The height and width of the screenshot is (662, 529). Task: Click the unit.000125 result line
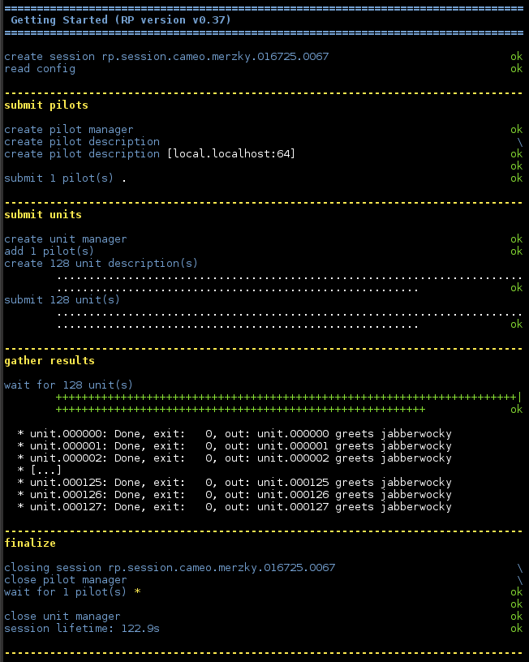pyautogui.click(x=234, y=482)
